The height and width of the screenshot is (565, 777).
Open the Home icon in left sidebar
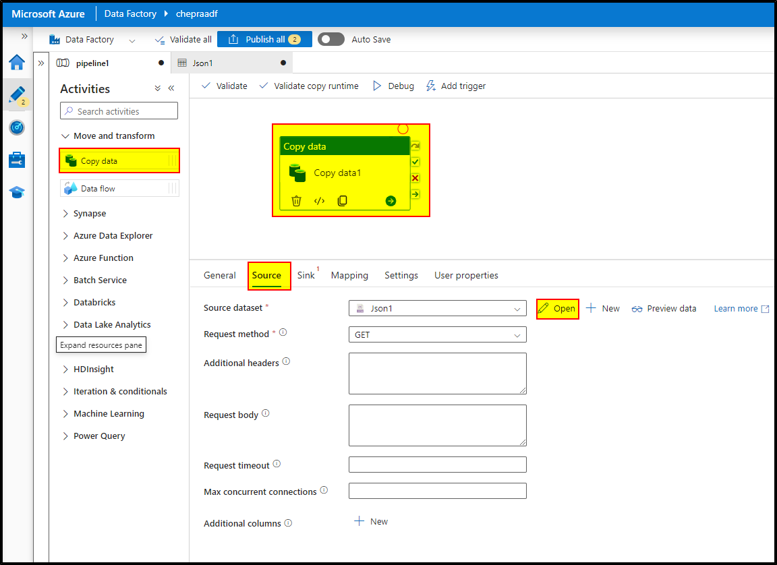click(x=17, y=63)
